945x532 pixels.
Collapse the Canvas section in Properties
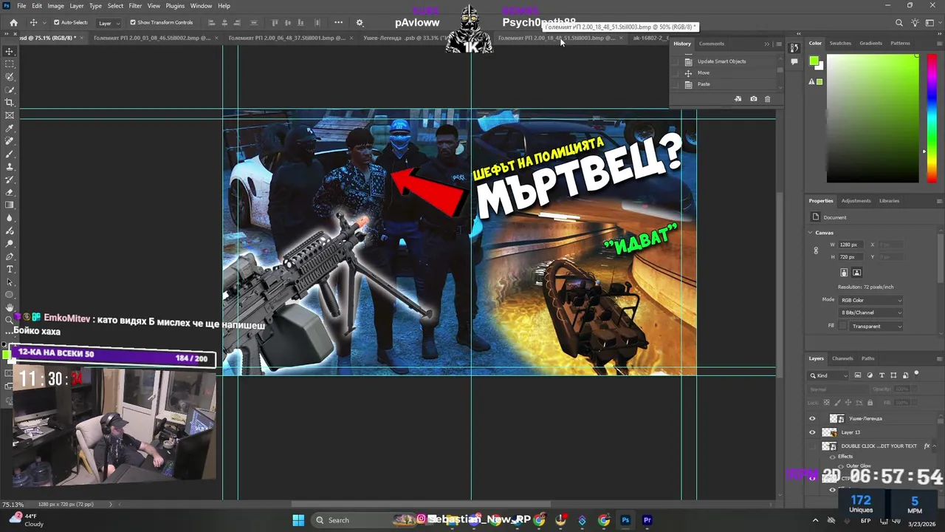(x=811, y=233)
